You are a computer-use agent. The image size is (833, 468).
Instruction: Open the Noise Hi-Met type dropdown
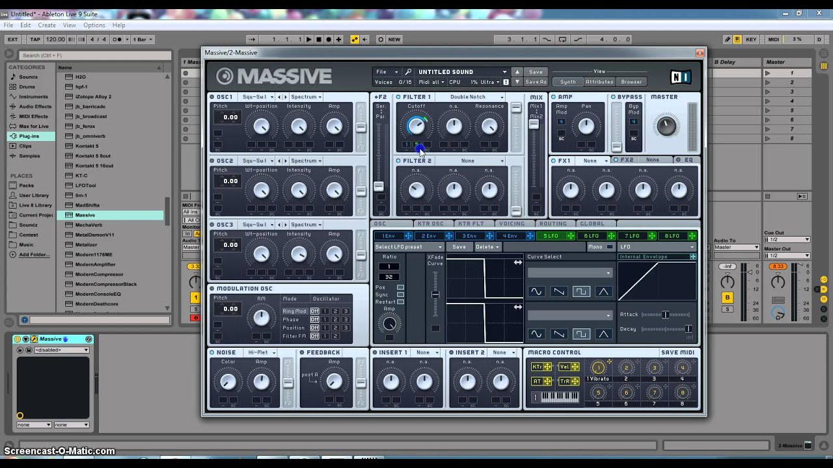[261, 352]
